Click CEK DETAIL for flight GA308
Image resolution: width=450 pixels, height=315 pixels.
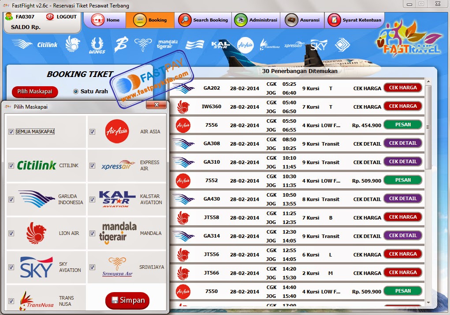point(403,143)
